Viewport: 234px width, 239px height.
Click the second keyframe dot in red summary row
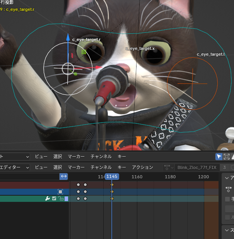point(85,184)
